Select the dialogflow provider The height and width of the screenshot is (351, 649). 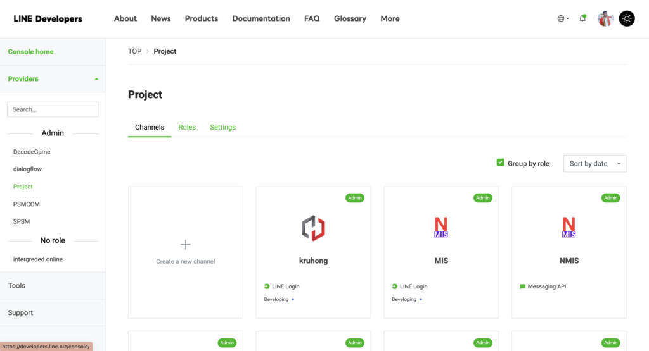tap(27, 169)
